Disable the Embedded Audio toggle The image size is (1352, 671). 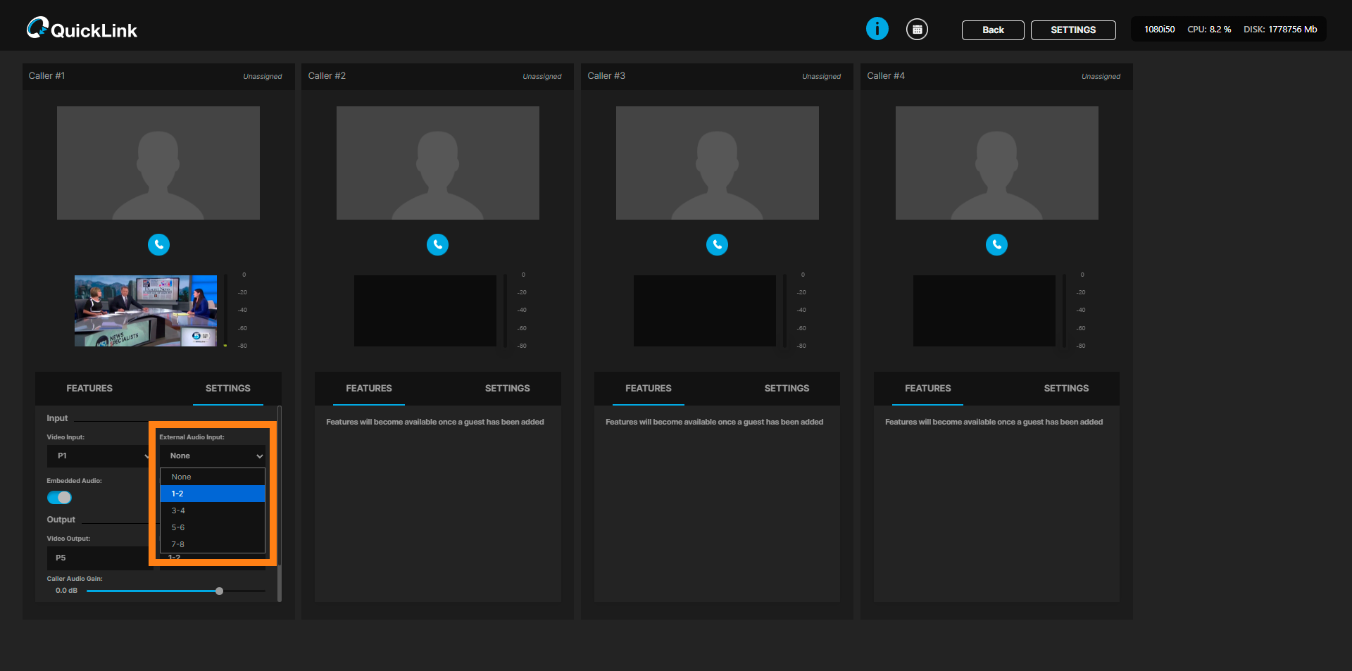click(59, 498)
